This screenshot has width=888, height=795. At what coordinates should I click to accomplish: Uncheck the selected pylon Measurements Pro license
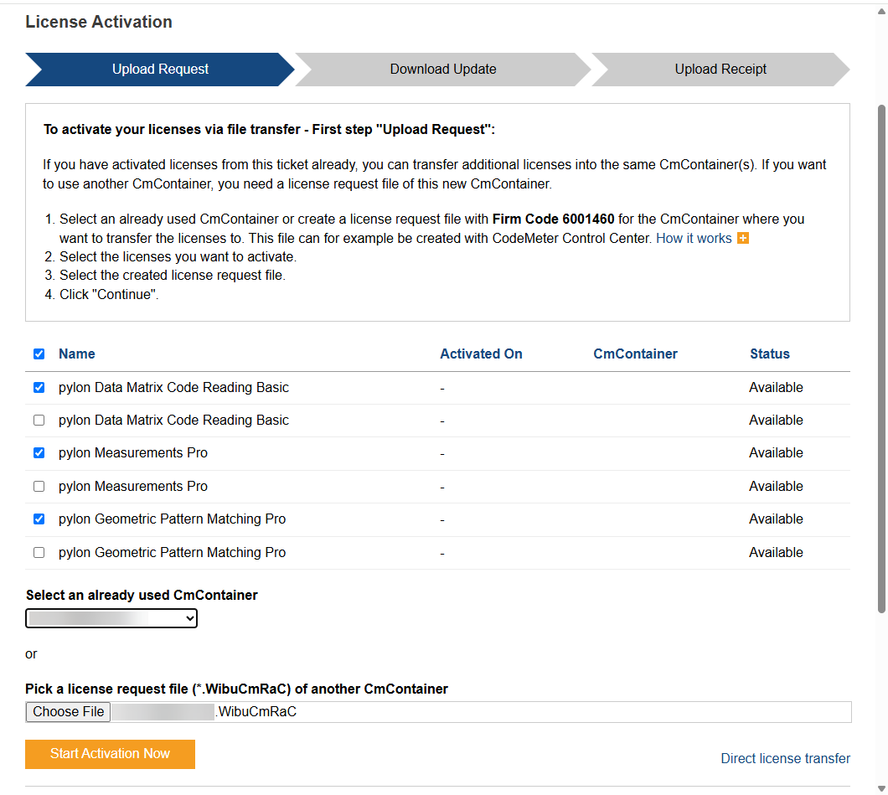(x=39, y=452)
